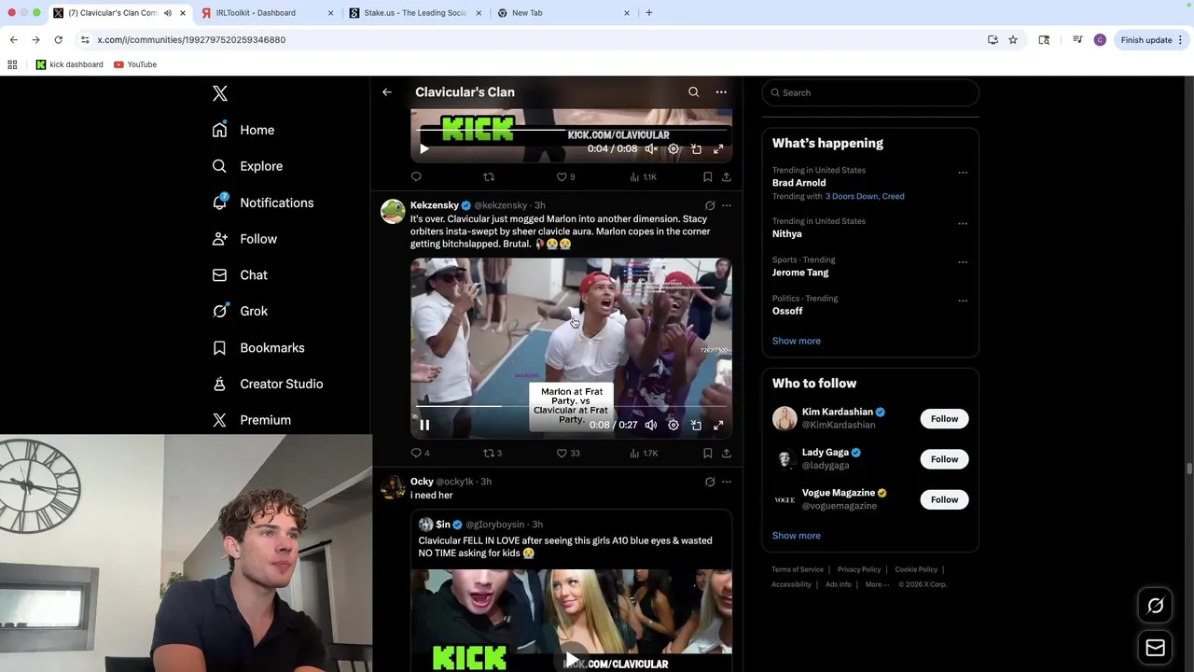This screenshot has height=672, width=1194.
Task: Click back arrow beside Clavicular's Clan
Action: (x=387, y=92)
